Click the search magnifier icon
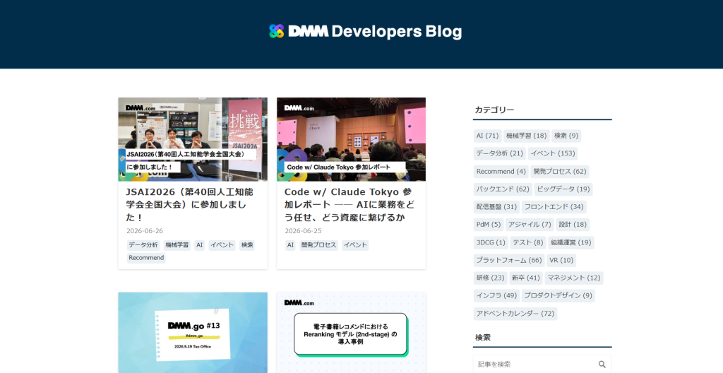The width and height of the screenshot is (723, 373). coord(602,365)
